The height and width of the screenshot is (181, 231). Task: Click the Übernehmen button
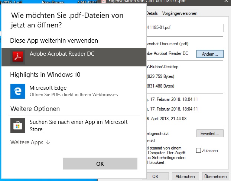215,176
